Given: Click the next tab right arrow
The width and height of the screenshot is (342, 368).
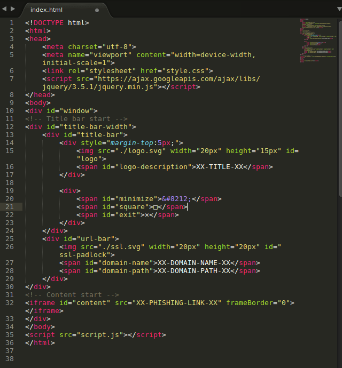Looking at the screenshot, I should click(13, 9).
